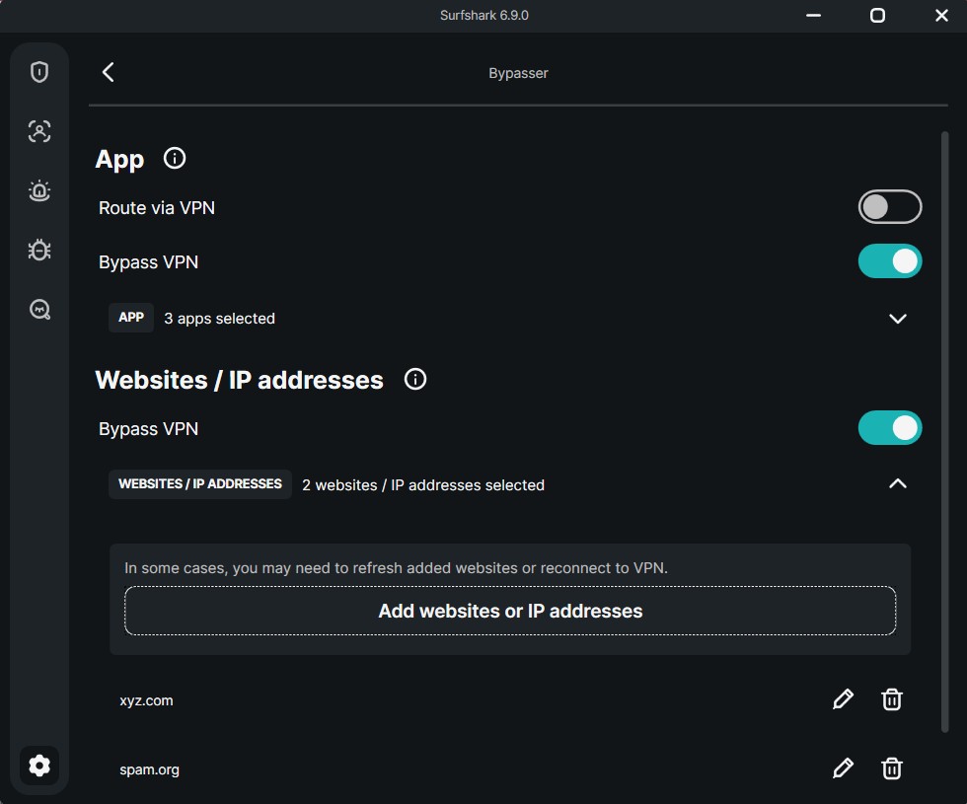
Task: Close the Surfshark window
Action: (x=941, y=16)
